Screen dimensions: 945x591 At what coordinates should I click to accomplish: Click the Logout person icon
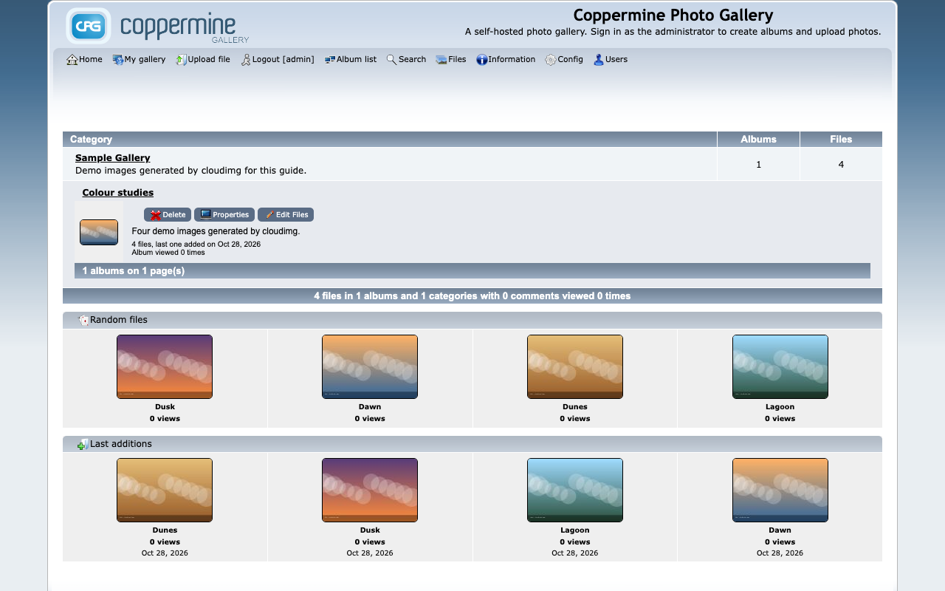point(246,60)
